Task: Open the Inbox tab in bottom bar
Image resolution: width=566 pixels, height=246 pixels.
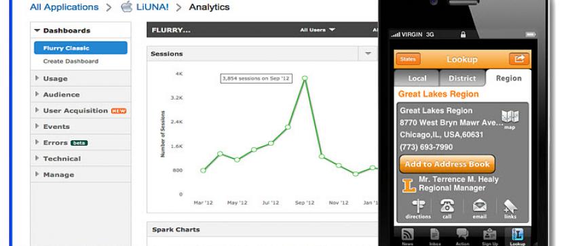Action: (435, 237)
